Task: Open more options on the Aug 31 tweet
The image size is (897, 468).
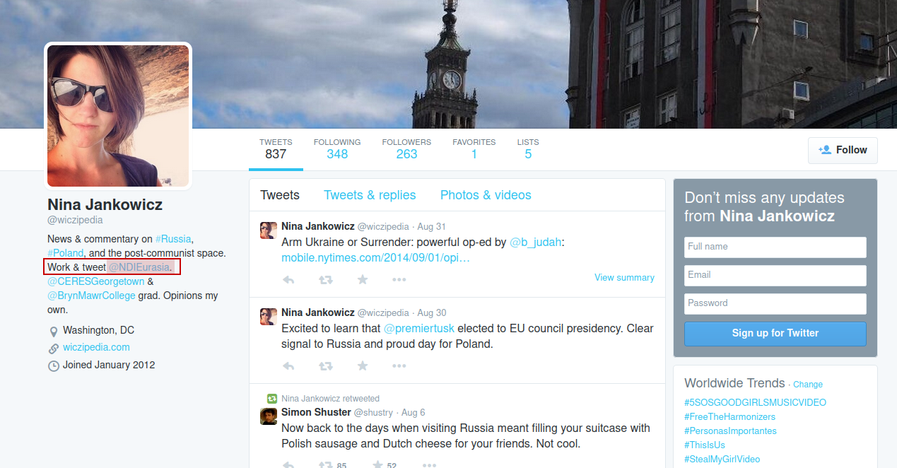Action: coord(399,280)
